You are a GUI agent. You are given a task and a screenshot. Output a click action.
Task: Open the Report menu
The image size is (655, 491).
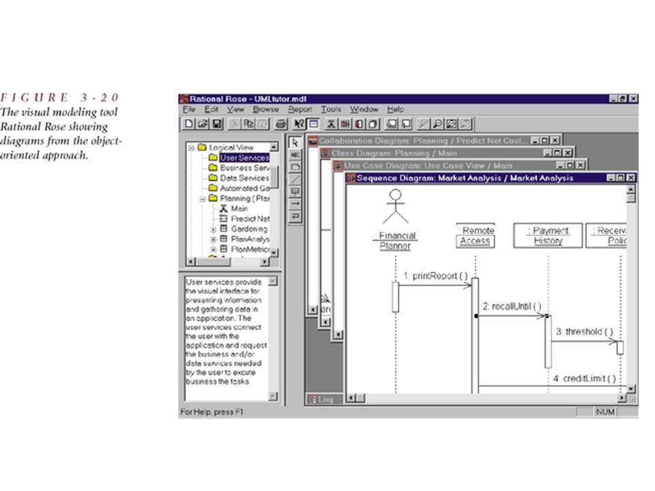click(x=300, y=109)
